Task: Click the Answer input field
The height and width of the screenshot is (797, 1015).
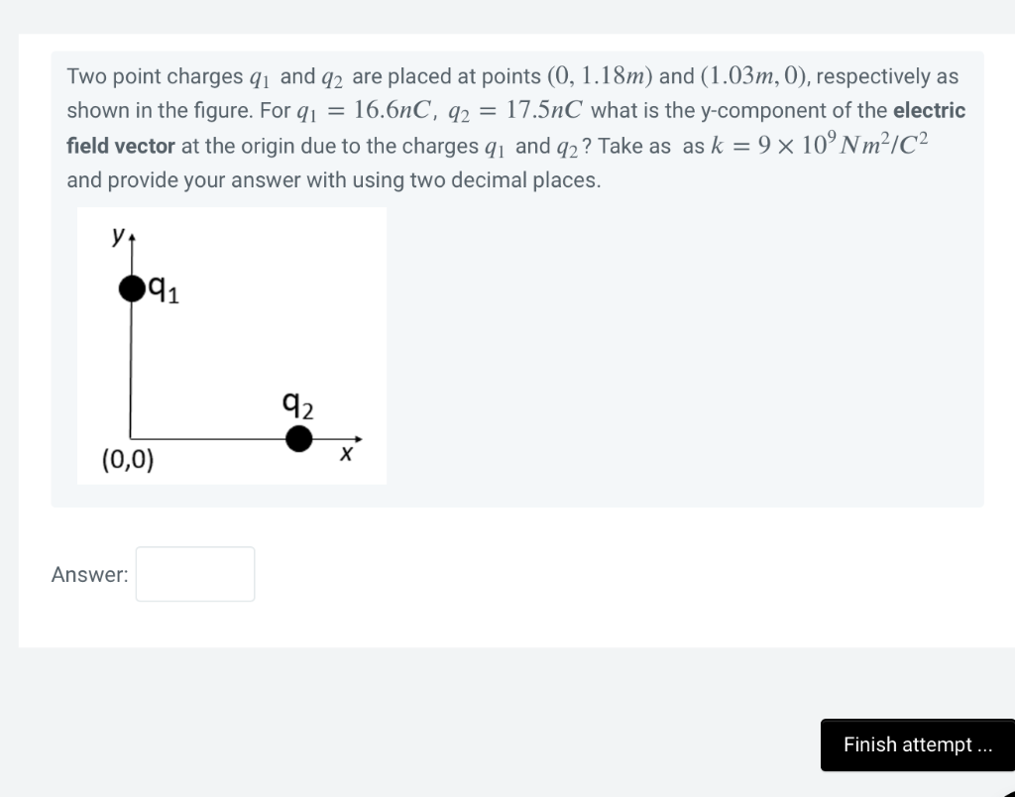Action: pyautogui.click(x=194, y=574)
